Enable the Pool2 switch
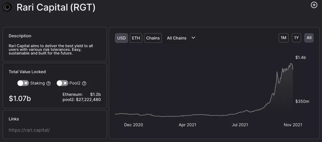 tap(62, 83)
